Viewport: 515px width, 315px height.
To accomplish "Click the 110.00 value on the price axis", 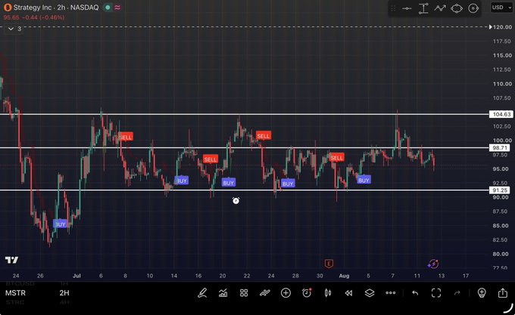I will (x=502, y=84).
